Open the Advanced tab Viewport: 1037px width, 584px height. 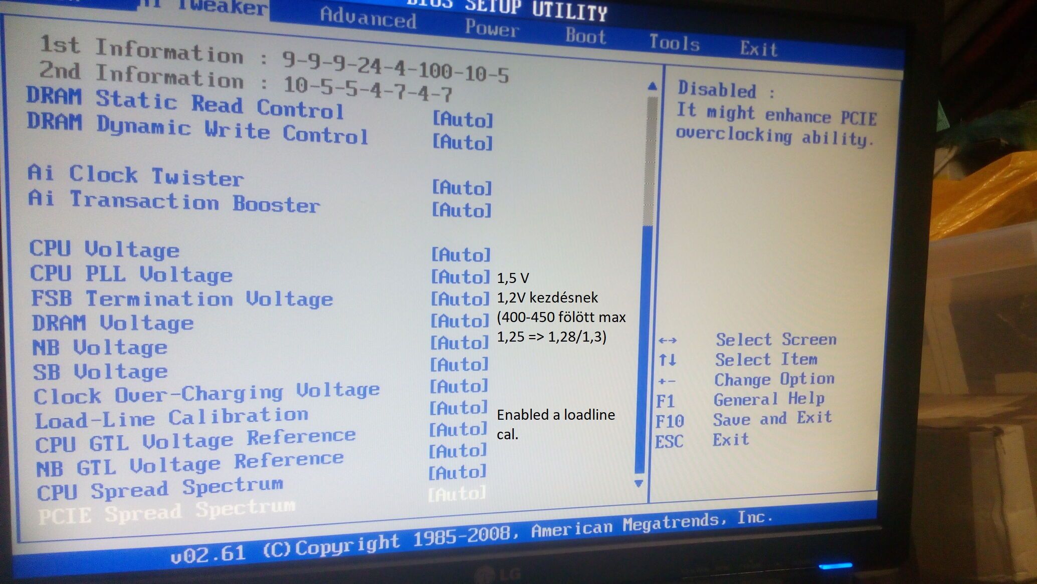click(x=368, y=18)
